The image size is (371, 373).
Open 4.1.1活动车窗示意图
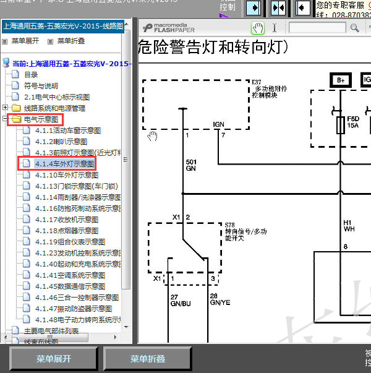(68, 131)
